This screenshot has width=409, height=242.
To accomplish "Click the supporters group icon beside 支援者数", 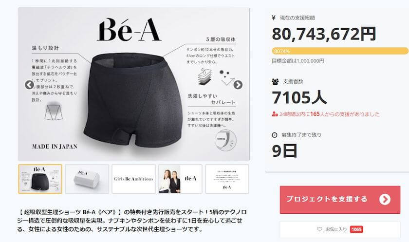I will (x=275, y=82).
